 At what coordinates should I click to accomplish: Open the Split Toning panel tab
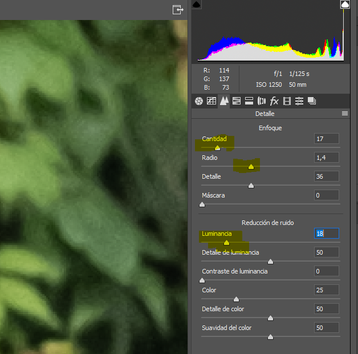tap(249, 101)
